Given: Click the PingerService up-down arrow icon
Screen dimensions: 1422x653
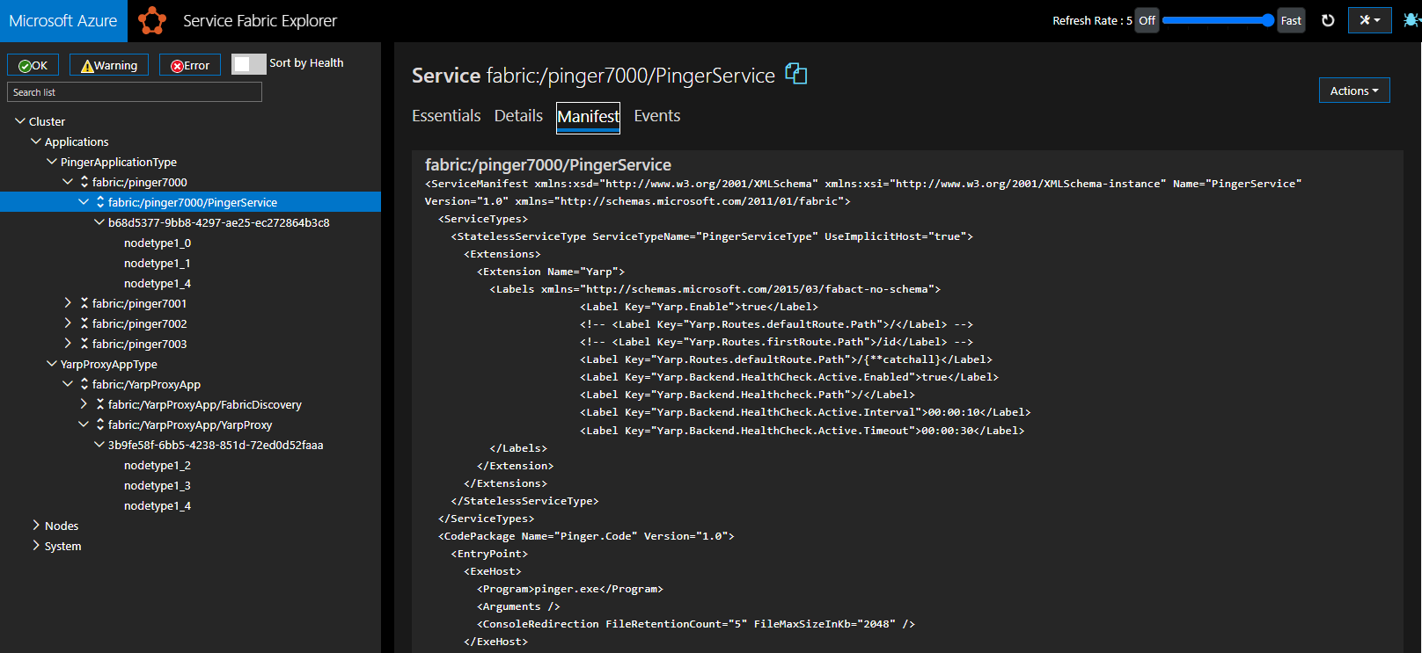Looking at the screenshot, I should [x=100, y=202].
